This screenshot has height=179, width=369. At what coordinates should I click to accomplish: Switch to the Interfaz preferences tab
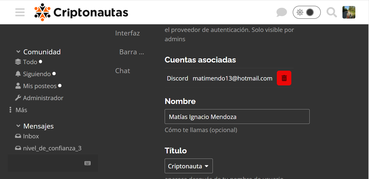click(x=127, y=33)
